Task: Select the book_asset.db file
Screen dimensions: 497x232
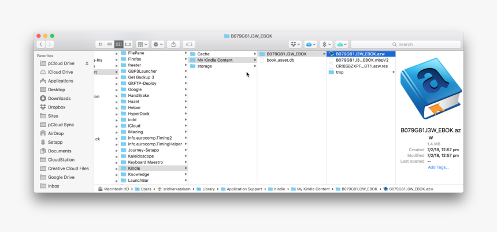Action: click(280, 60)
